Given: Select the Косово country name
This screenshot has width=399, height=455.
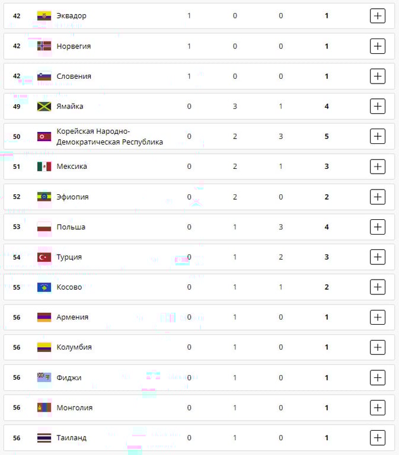Looking at the screenshot, I should click(x=69, y=287).
